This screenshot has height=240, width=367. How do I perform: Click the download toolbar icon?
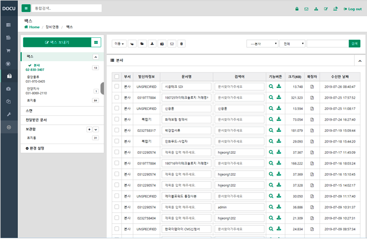(152, 44)
